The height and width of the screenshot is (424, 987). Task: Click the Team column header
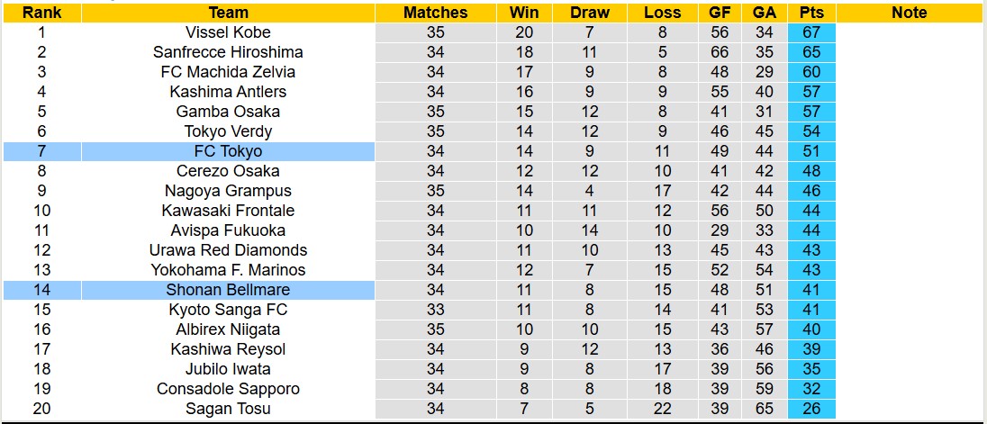click(x=228, y=13)
